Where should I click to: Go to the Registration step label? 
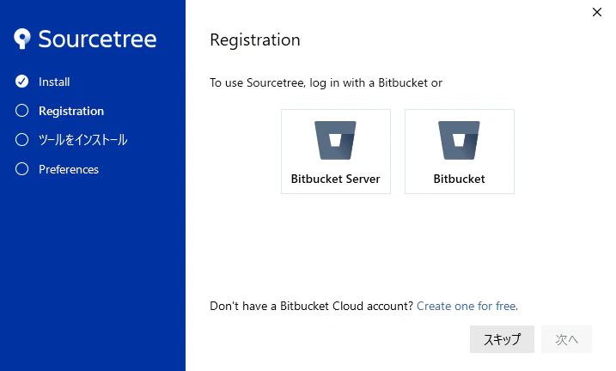[71, 111]
